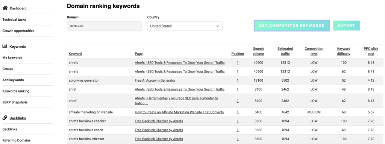The image size is (385, 144).
Task: Select My keywords in sidebar
Action: [12, 58]
